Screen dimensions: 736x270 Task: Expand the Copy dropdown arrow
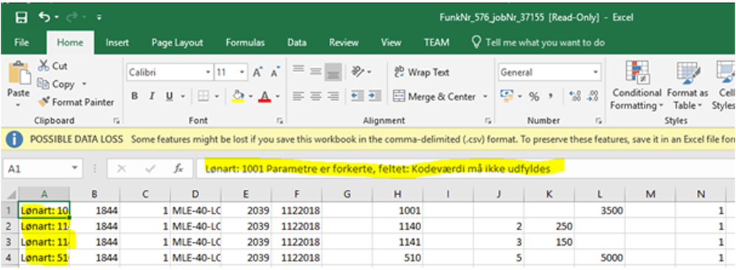(85, 84)
